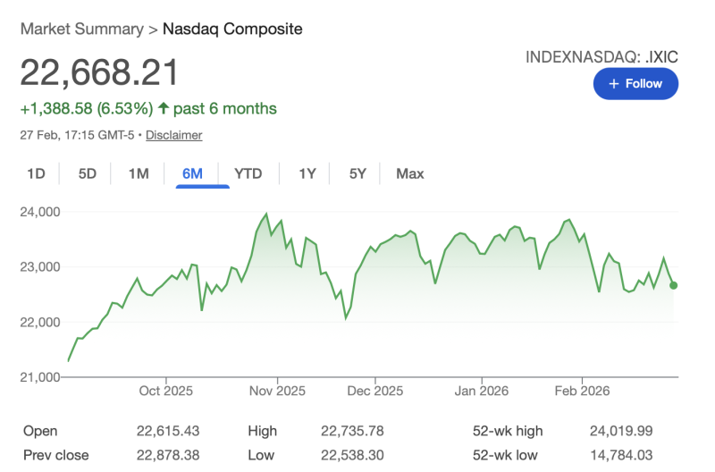Viewport: 715px width, 472px height.
Task: Click the INDEXNASDAQ: .IXIC ticker label
Action: (x=602, y=57)
